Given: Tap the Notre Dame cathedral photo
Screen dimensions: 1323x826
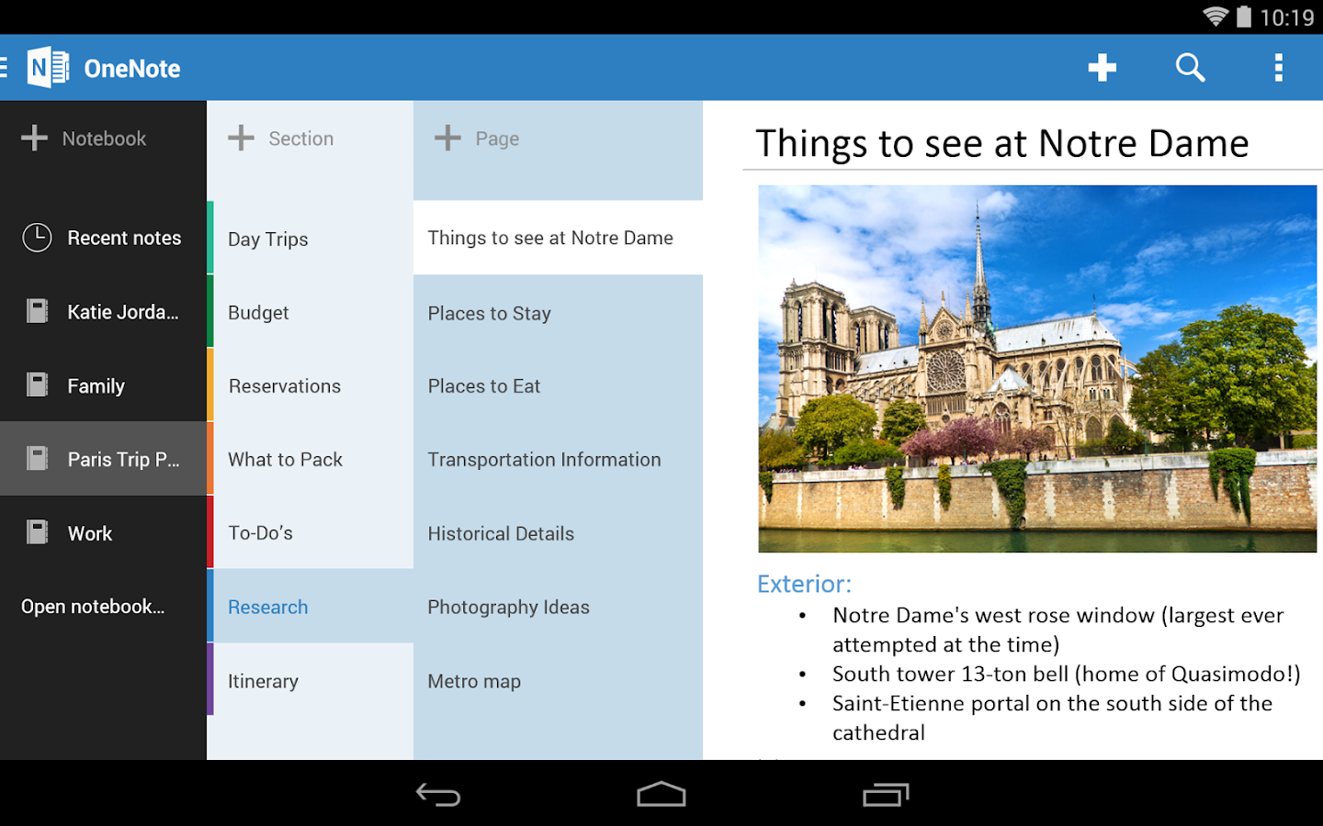Looking at the screenshot, I should click(x=1037, y=369).
